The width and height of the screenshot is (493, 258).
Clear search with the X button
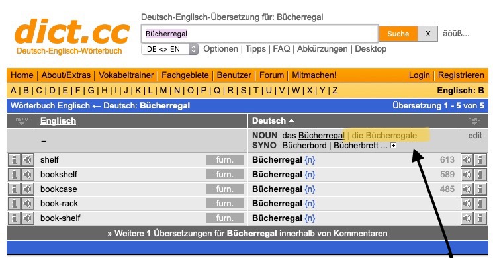(428, 34)
